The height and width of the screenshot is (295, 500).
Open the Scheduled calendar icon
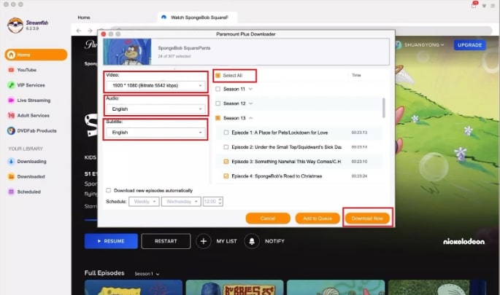point(11,192)
